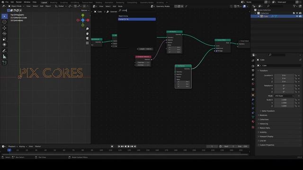Click Play animation button in timeline

128,146
